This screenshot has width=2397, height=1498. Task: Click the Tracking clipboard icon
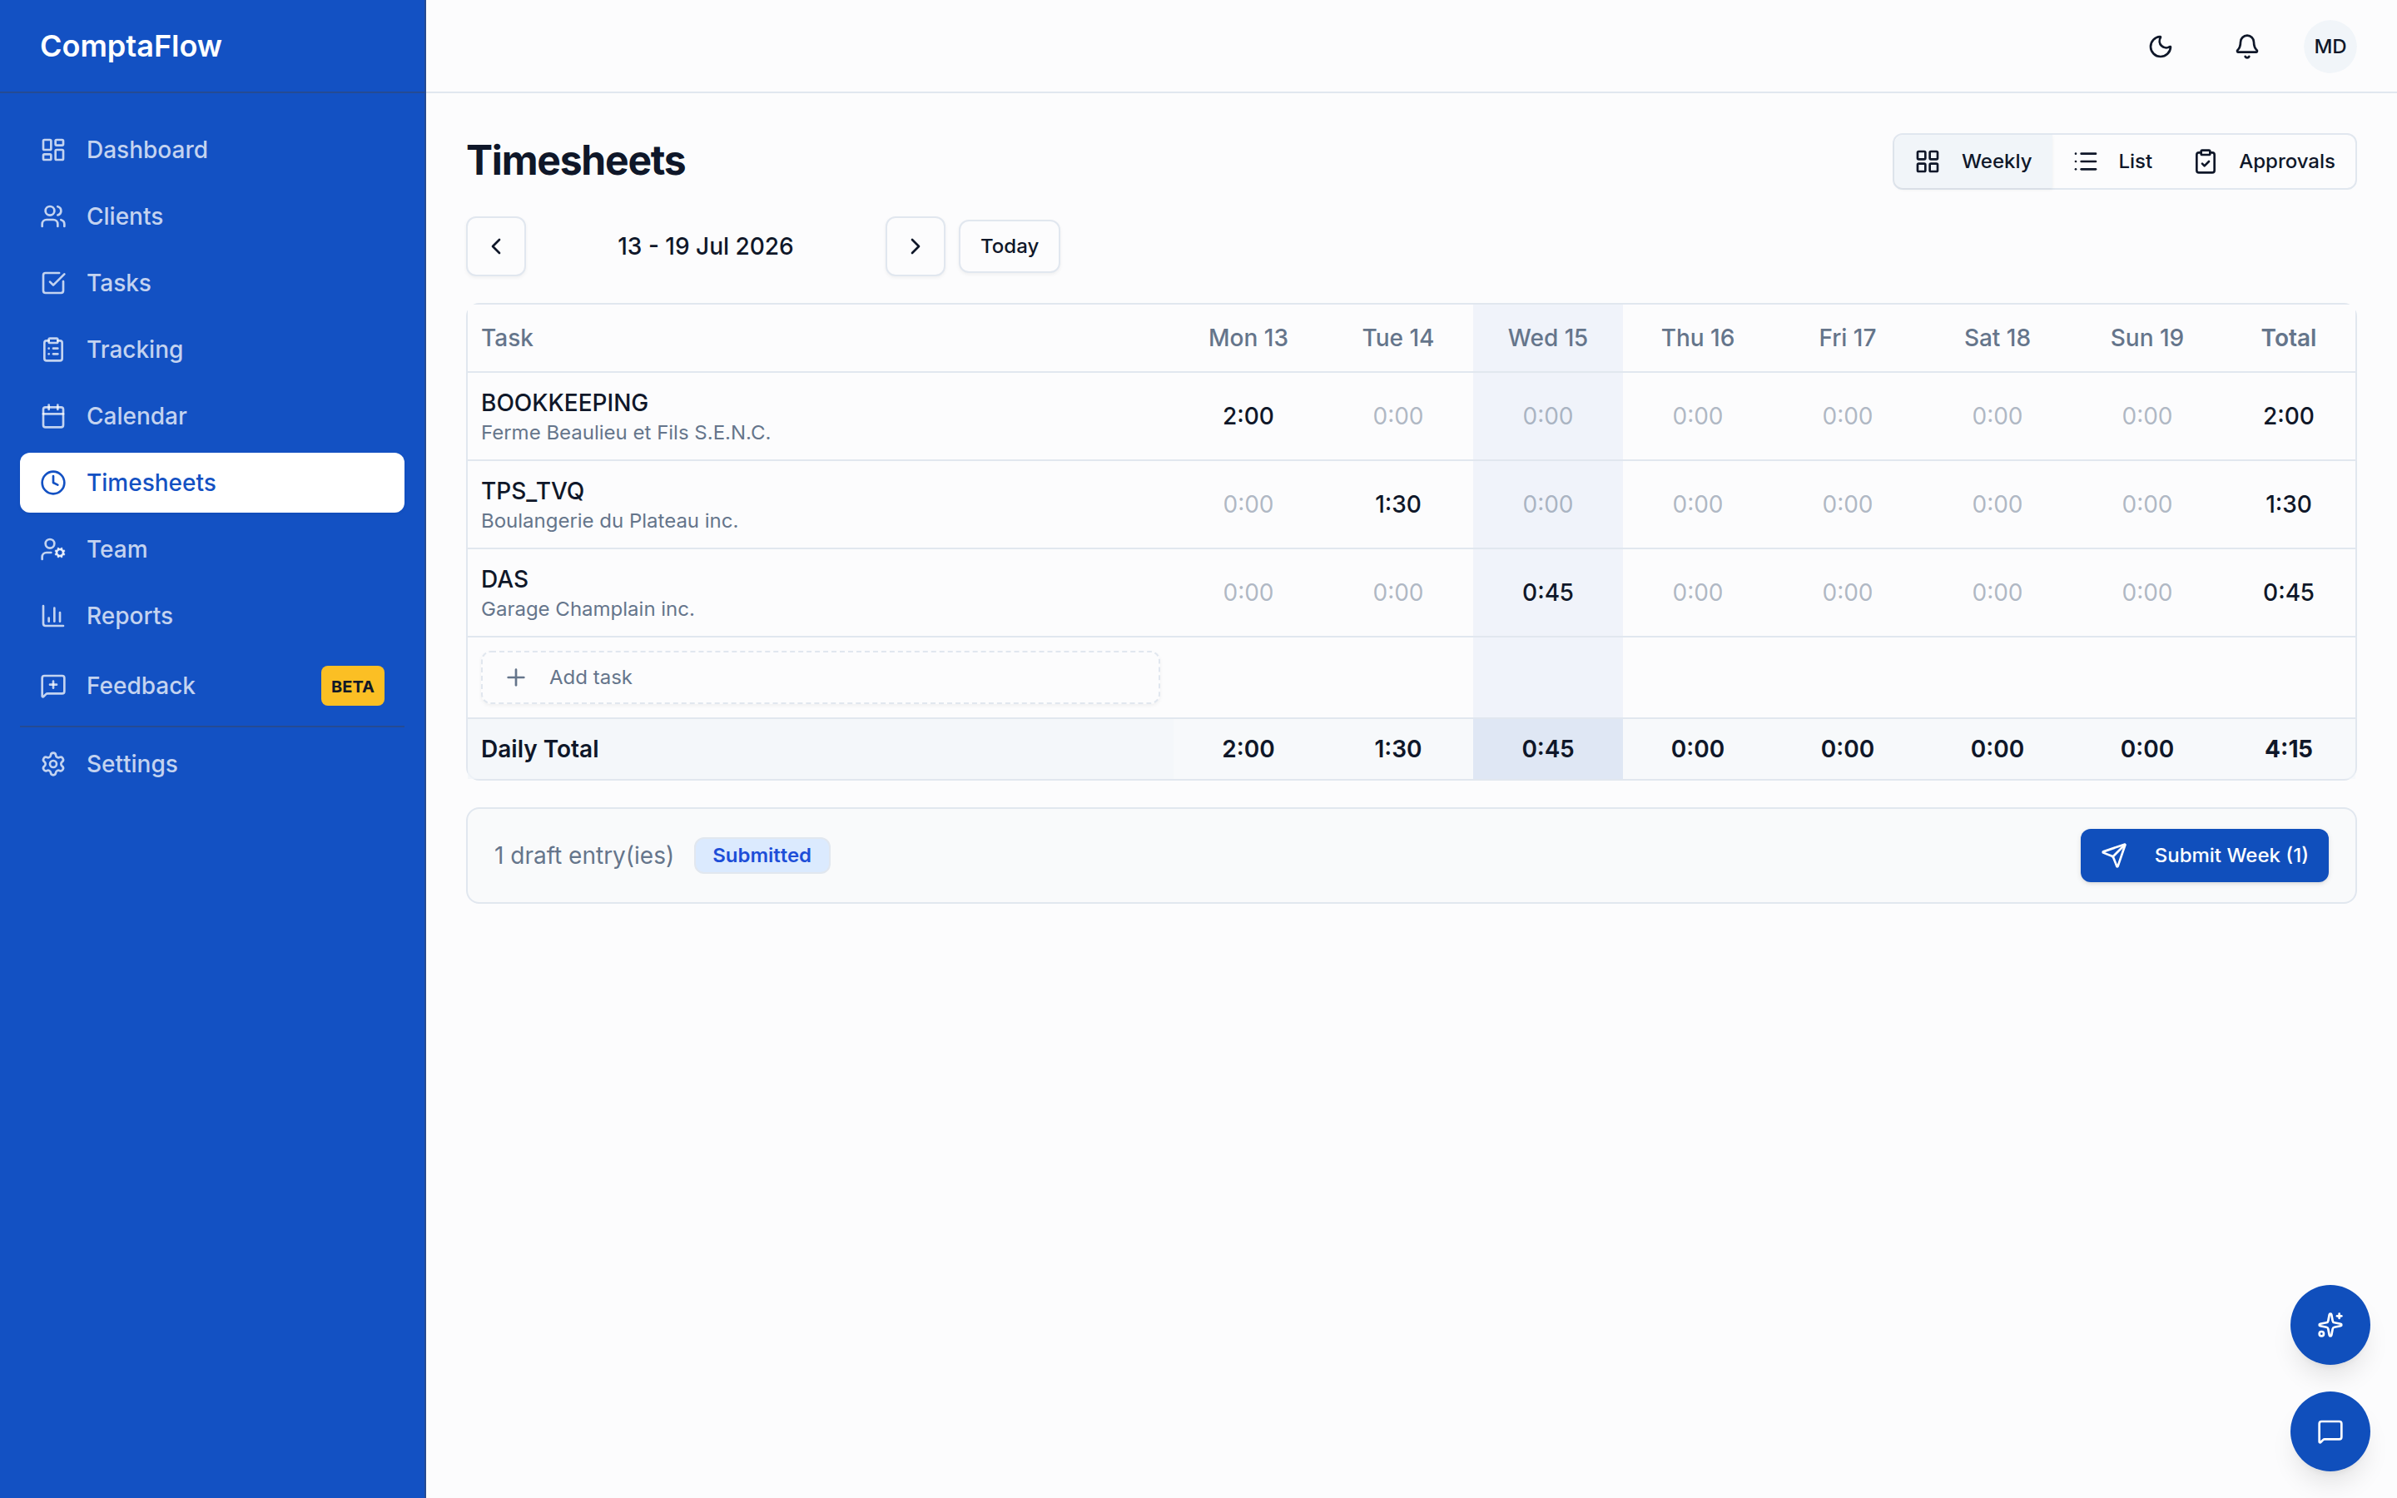(x=53, y=350)
